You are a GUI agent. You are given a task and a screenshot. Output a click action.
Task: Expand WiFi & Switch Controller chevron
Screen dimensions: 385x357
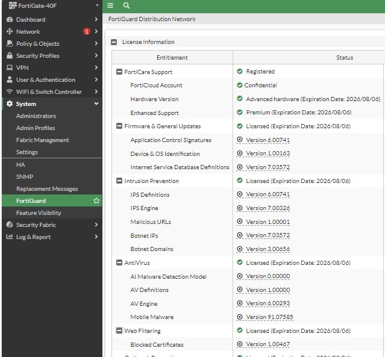tap(96, 92)
